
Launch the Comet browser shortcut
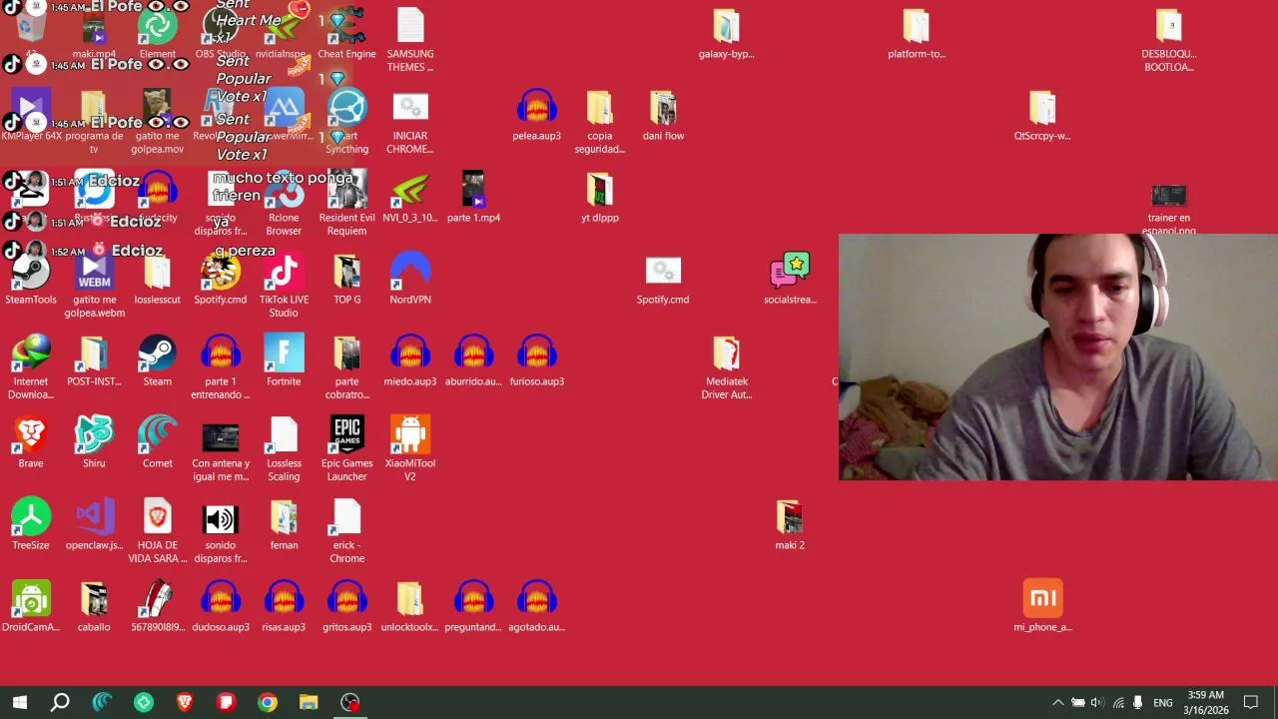click(x=157, y=442)
